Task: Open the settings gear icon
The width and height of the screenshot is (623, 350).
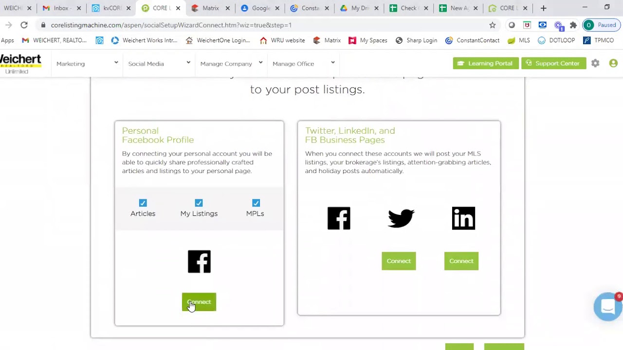Action: [595, 63]
